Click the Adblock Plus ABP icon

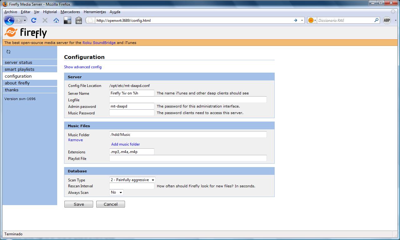click(387, 20)
